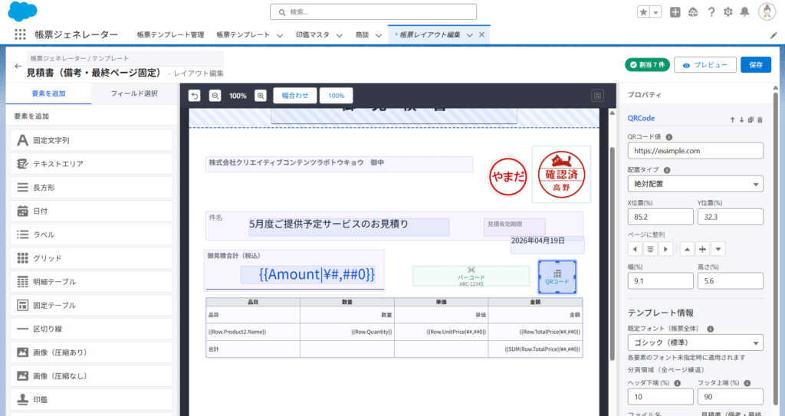The width and height of the screenshot is (785, 416).
Task: Expand 帳票レイアウト編集 tab menu
Action: click(470, 35)
